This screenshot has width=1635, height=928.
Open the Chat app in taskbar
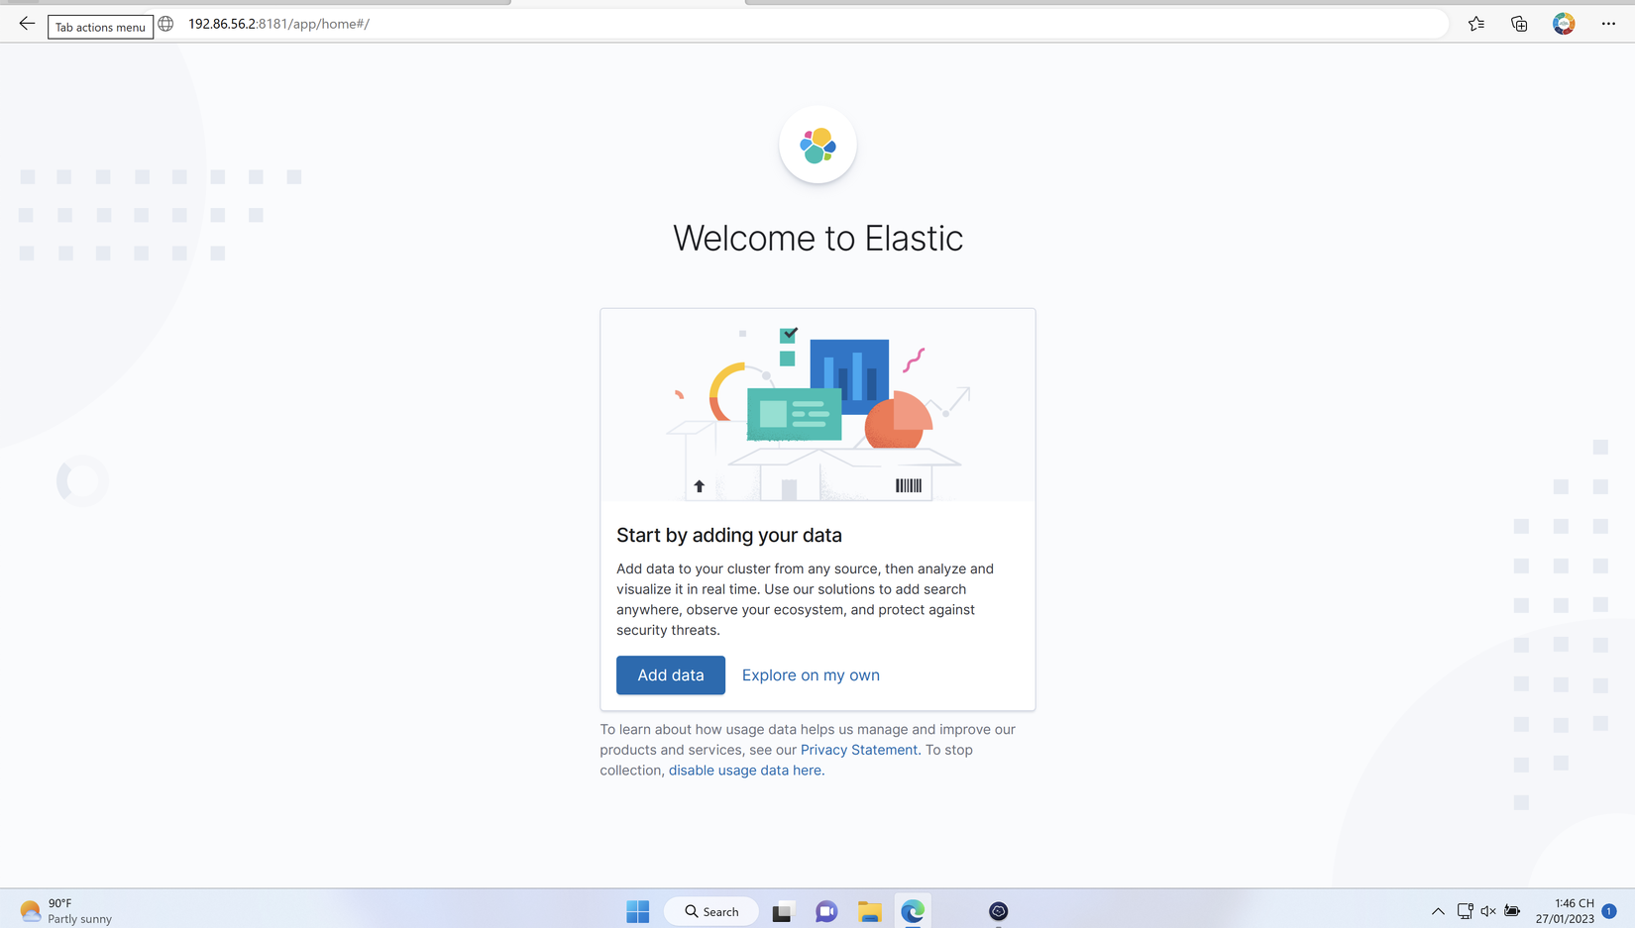(x=826, y=911)
